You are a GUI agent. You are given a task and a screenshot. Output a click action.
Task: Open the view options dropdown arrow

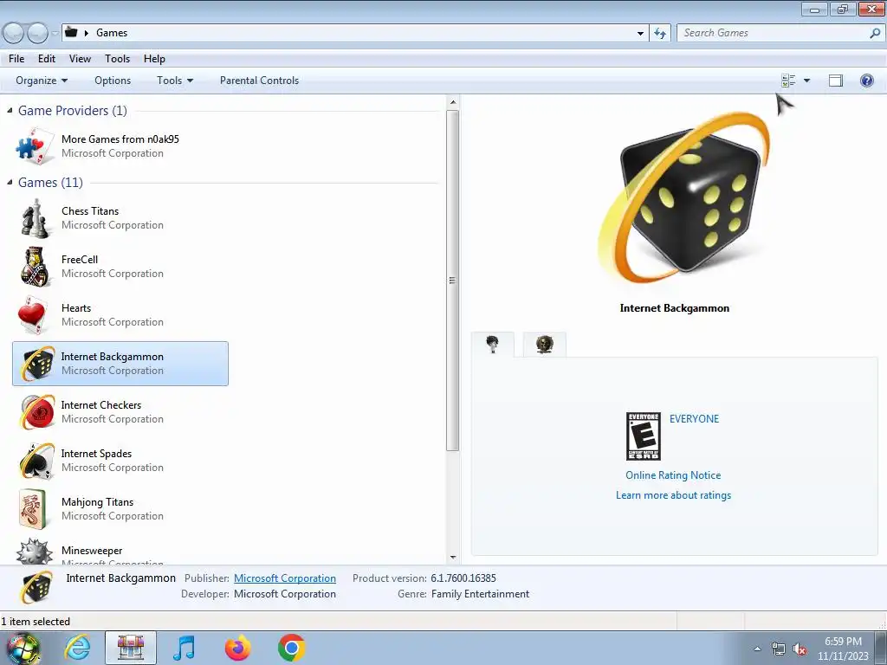806,81
